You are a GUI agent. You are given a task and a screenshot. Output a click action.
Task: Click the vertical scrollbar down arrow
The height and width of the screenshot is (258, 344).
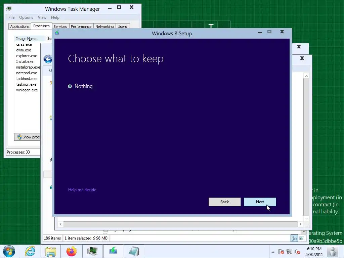306,218
